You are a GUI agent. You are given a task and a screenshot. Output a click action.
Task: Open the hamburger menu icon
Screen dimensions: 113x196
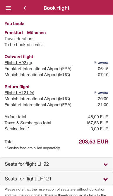(8, 8)
